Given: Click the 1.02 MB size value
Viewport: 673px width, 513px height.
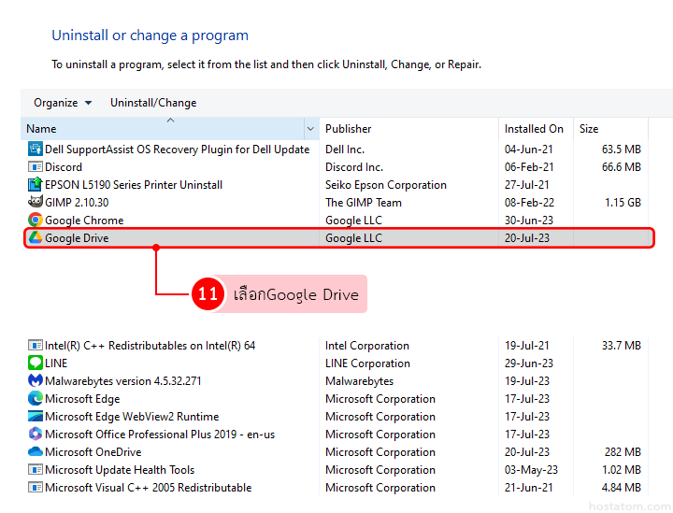Looking at the screenshot, I should pyautogui.click(x=622, y=470).
